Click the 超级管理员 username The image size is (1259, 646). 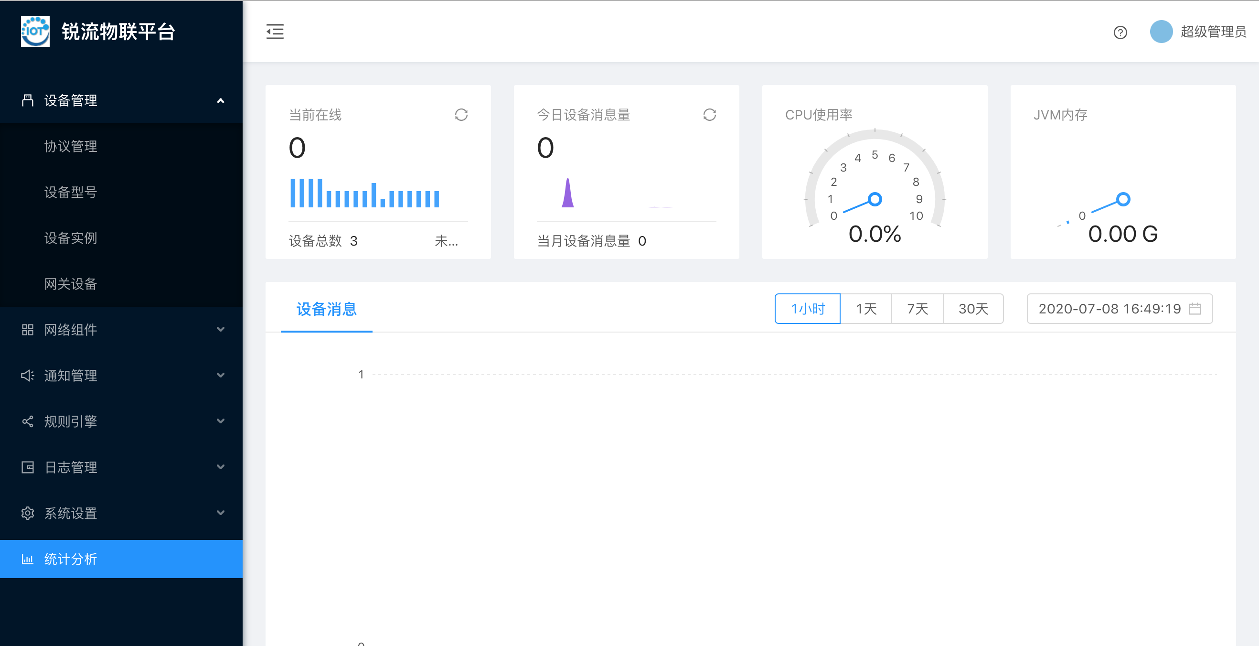[1213, 32]
